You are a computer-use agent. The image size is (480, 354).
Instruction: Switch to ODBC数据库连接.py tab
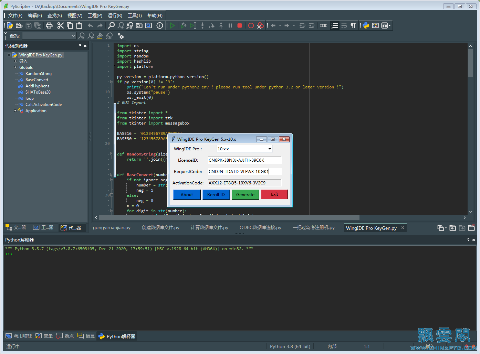pyautogui.click(x=260, y=228)
